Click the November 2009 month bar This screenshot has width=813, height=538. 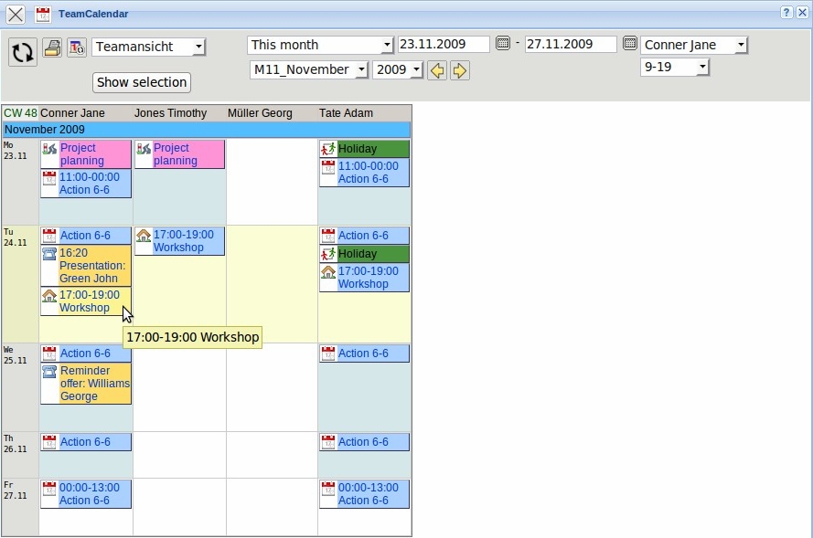pyautogui.click(x=207, y=130)
